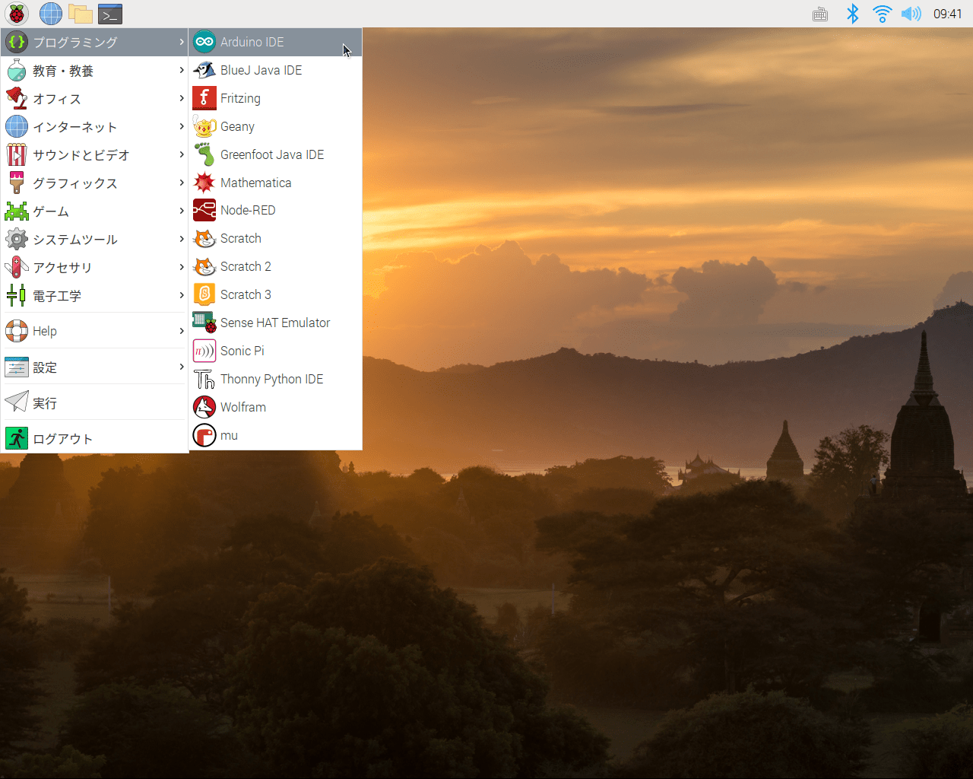Viewport: 973px width, 779px height.
Task: Click the keyboard icon in system tray
Action: (x=820, y=14)
